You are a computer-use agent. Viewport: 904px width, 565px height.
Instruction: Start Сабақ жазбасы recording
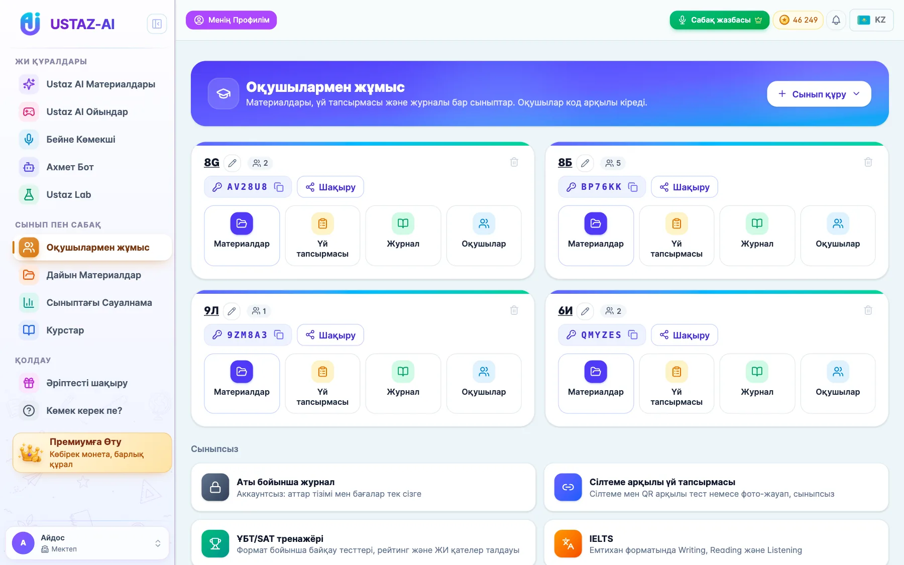(719, 20)
